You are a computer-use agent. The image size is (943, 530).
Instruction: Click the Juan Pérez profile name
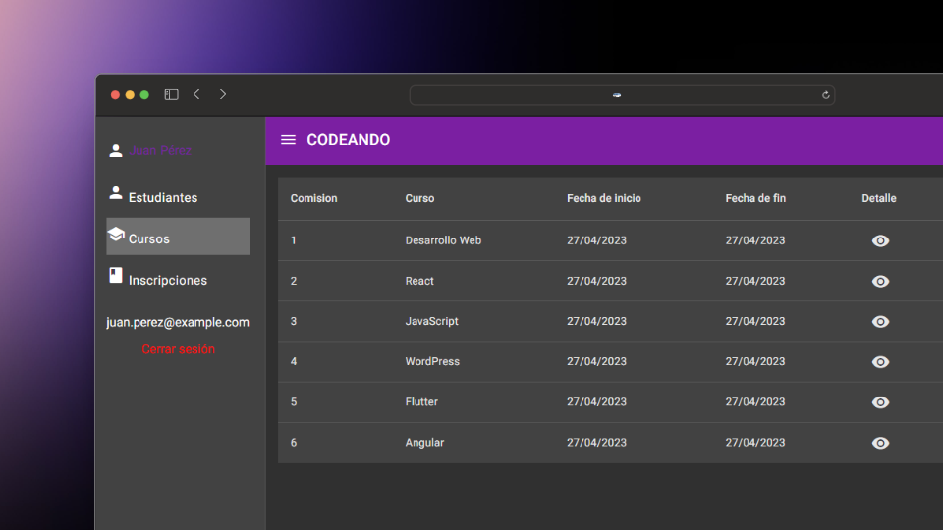[x=159, y=151]
